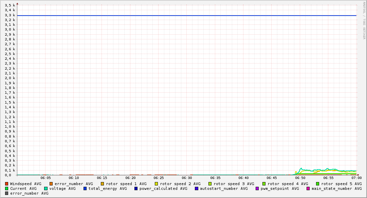Click the magenta pwm_setpoint AVG legend swatch
This screenshot has width=367, height=198.
(x=257, y=188)
